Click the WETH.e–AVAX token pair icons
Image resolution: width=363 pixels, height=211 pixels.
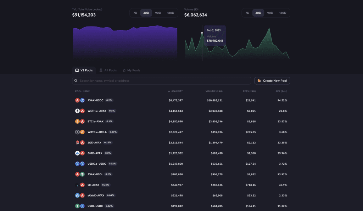pyautogui.click(x=80, y=111)
